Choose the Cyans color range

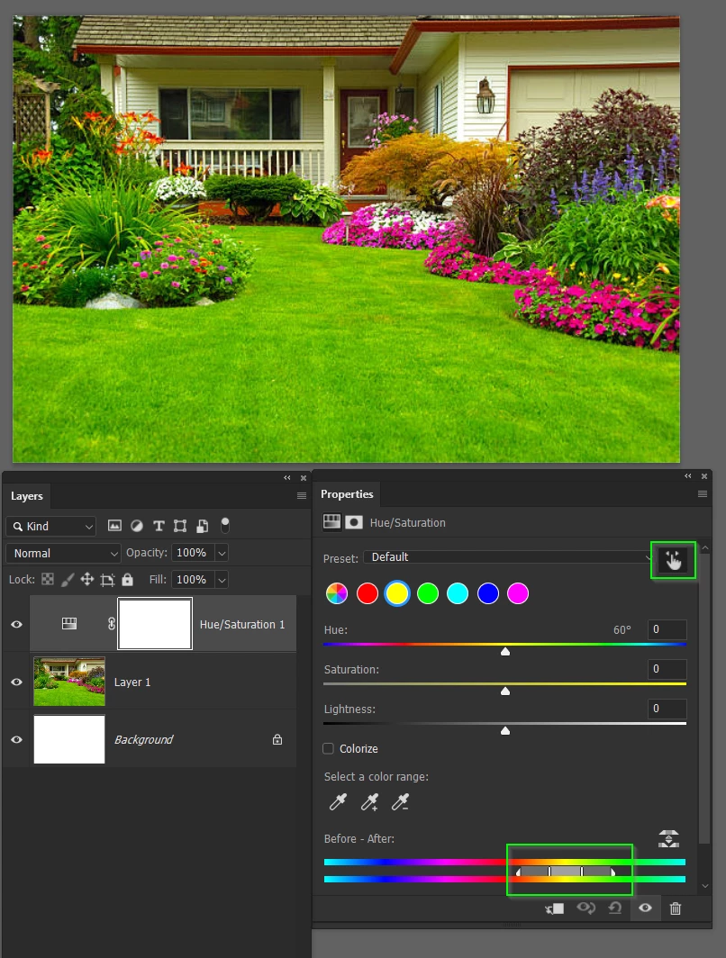pyautogui.click(x=458, y=593)
